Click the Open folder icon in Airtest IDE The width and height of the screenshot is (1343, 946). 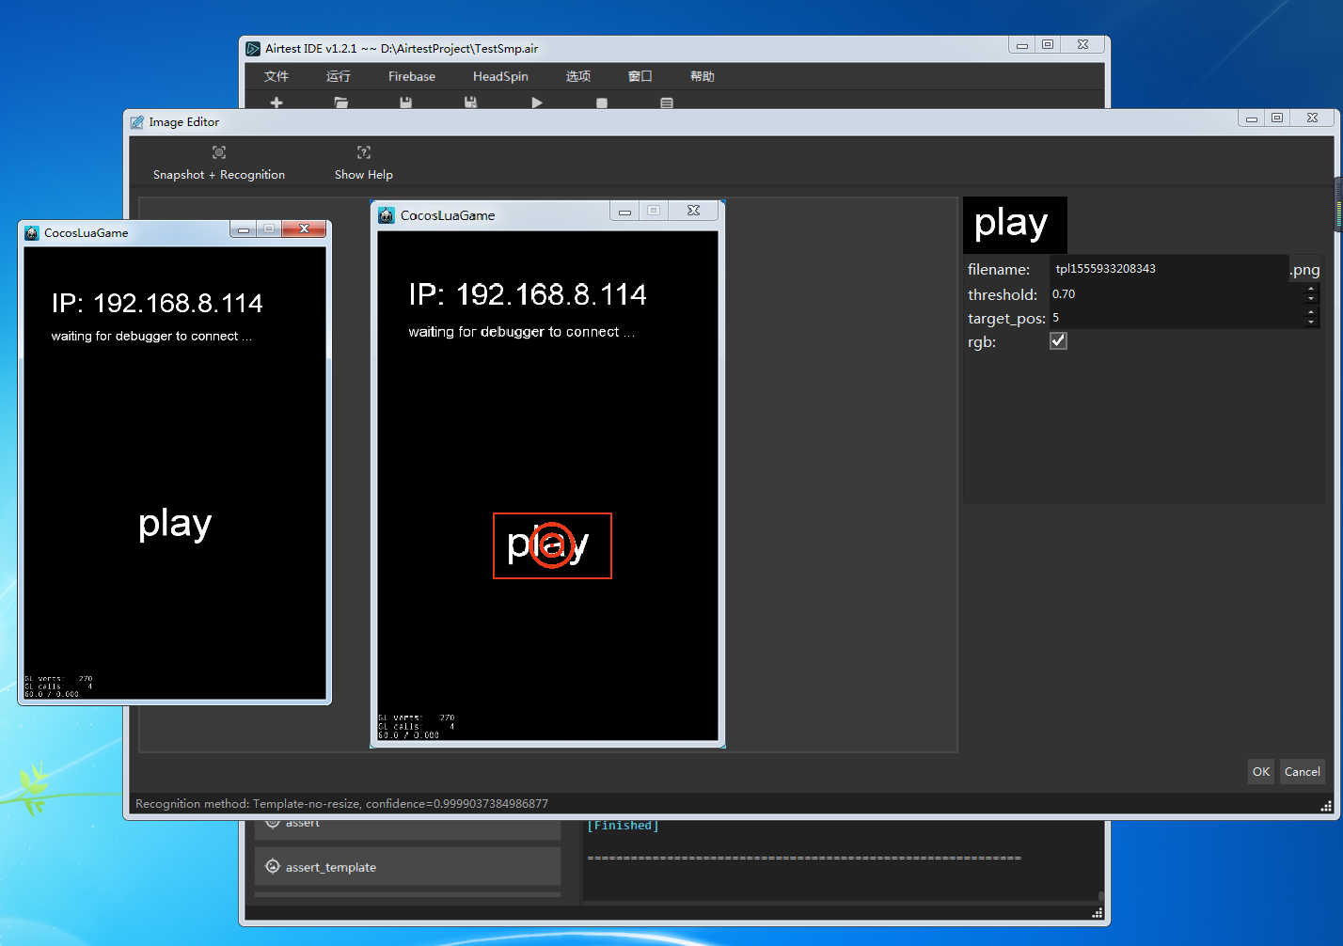(341, 102)
